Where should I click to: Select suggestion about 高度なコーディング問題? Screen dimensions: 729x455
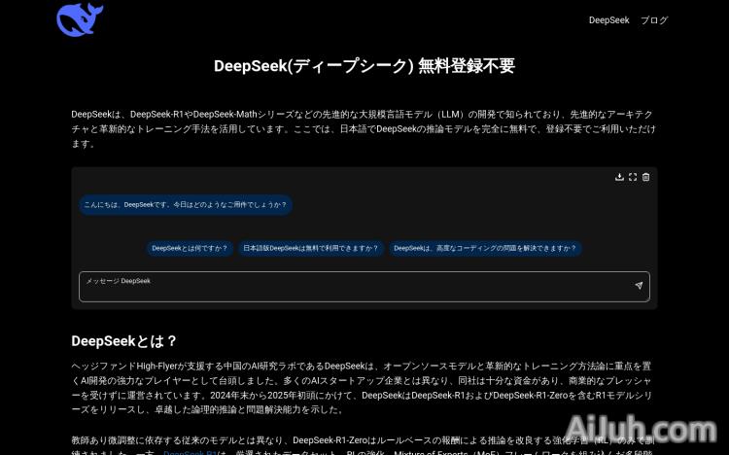485,248
